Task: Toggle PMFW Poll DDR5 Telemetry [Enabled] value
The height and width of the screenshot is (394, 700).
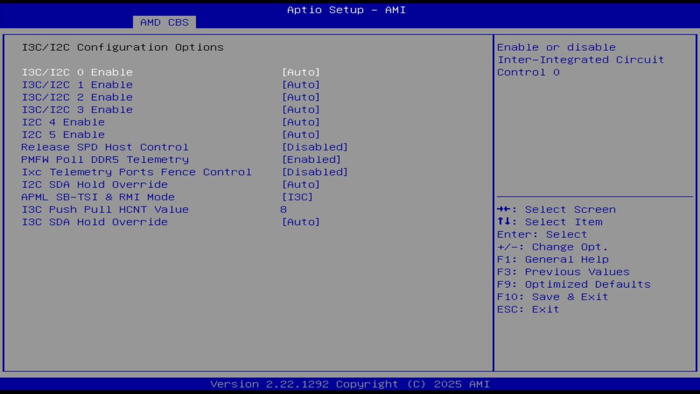Action: tap(311, 160)
